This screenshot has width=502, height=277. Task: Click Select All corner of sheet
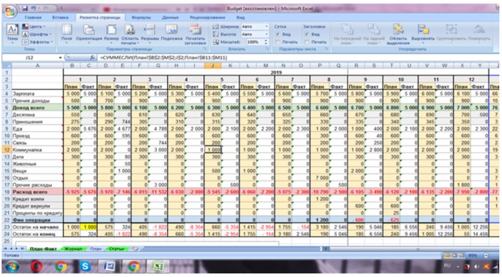pyautogui.click(x=6, y=65)
